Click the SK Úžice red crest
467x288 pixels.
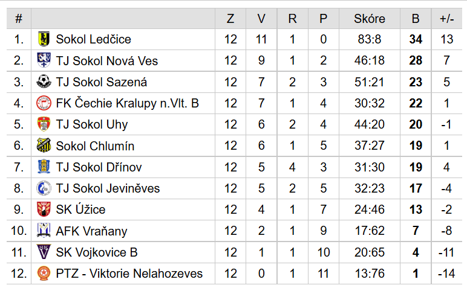[44, 210]
